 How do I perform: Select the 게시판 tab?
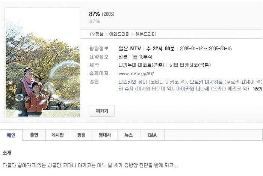tap(58, 135)
